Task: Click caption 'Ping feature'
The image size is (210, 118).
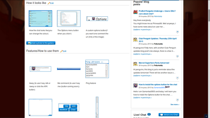Action: tap(91, 83)
